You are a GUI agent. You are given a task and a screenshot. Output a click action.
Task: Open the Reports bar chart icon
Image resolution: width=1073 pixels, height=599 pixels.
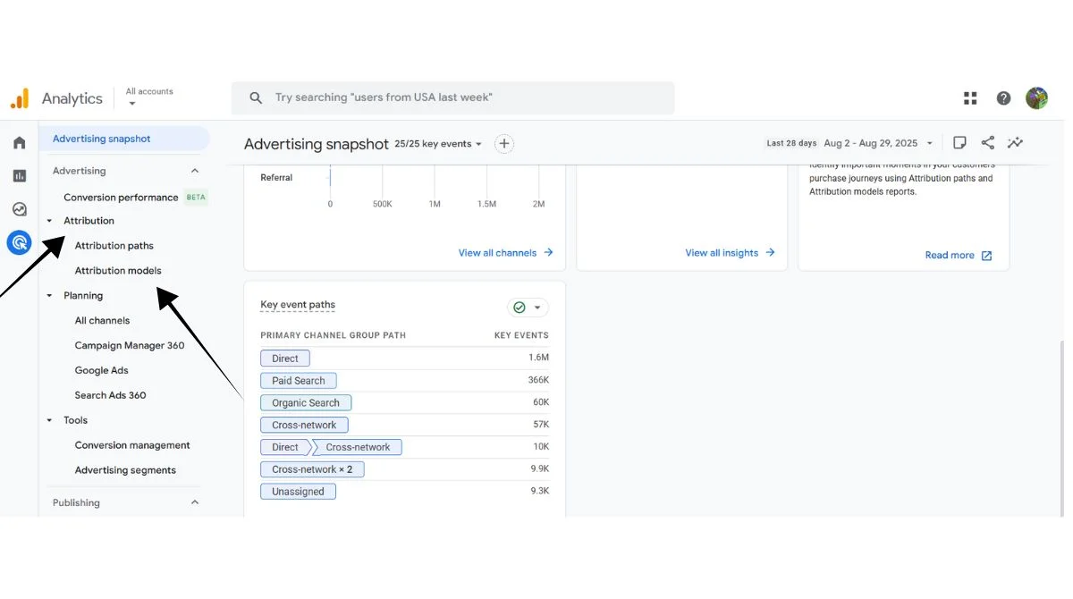coord(20,176)
